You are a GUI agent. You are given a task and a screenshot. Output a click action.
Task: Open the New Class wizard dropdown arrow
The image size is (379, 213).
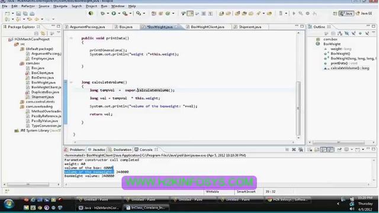[173, 14]
